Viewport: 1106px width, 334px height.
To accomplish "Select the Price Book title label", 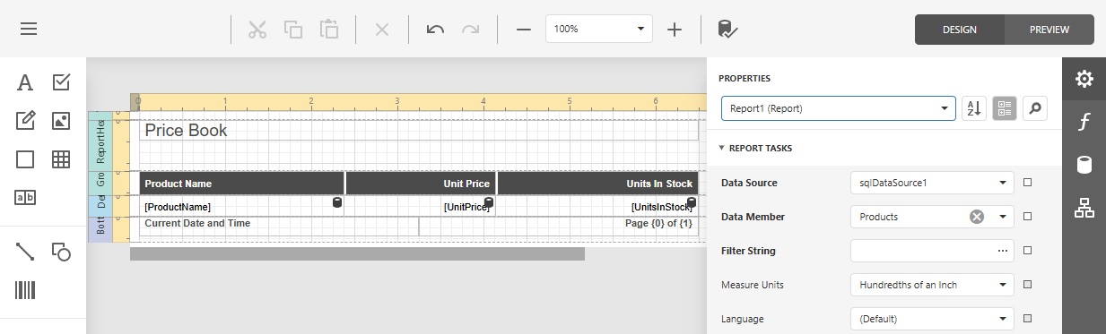I will (419, 131).
